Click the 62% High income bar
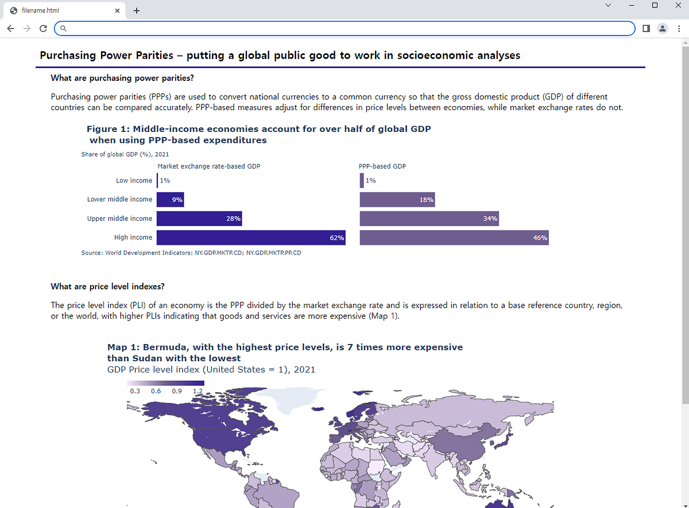Screen dimensions: 689x508 pos(251,237)
